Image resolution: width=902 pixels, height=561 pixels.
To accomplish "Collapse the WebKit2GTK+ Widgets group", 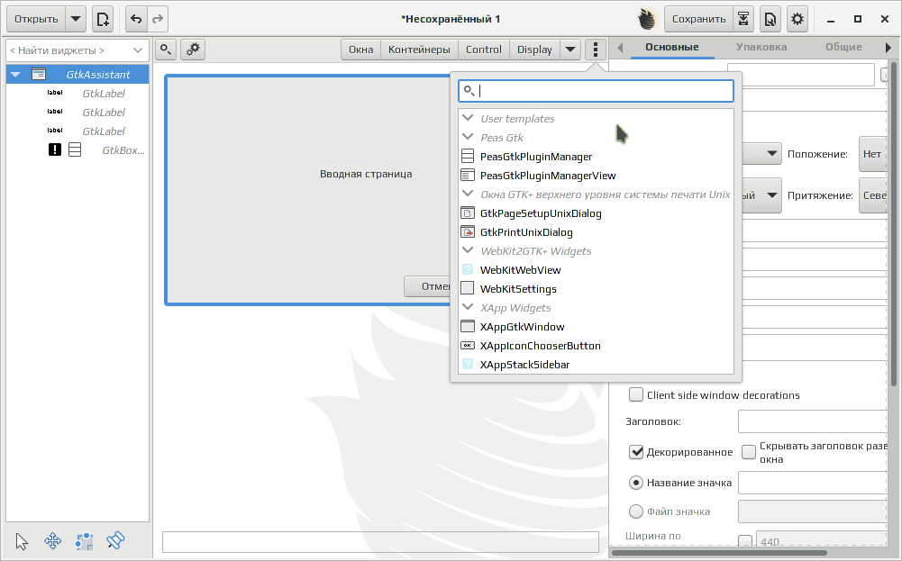I will (468, 250).
